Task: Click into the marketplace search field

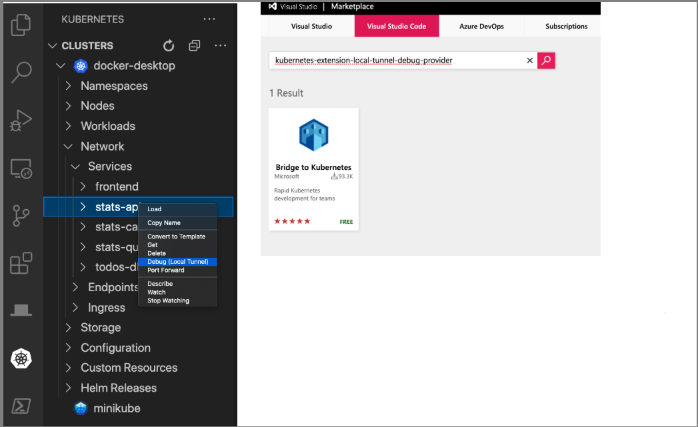Action: (x=397, y=61)
